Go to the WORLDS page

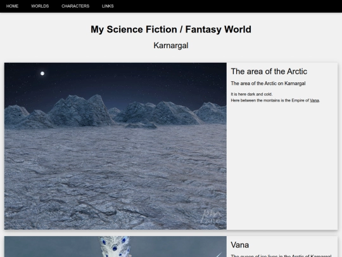click(40, 6)
